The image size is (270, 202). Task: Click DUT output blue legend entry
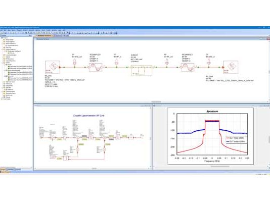(x=237, y=141)
